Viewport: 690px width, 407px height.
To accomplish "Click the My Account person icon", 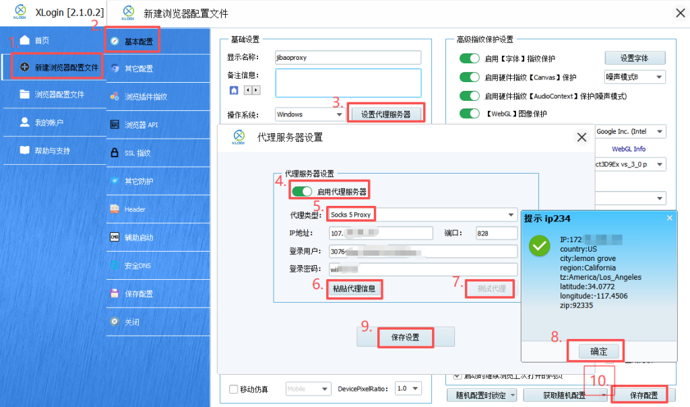I will [25, 122].
